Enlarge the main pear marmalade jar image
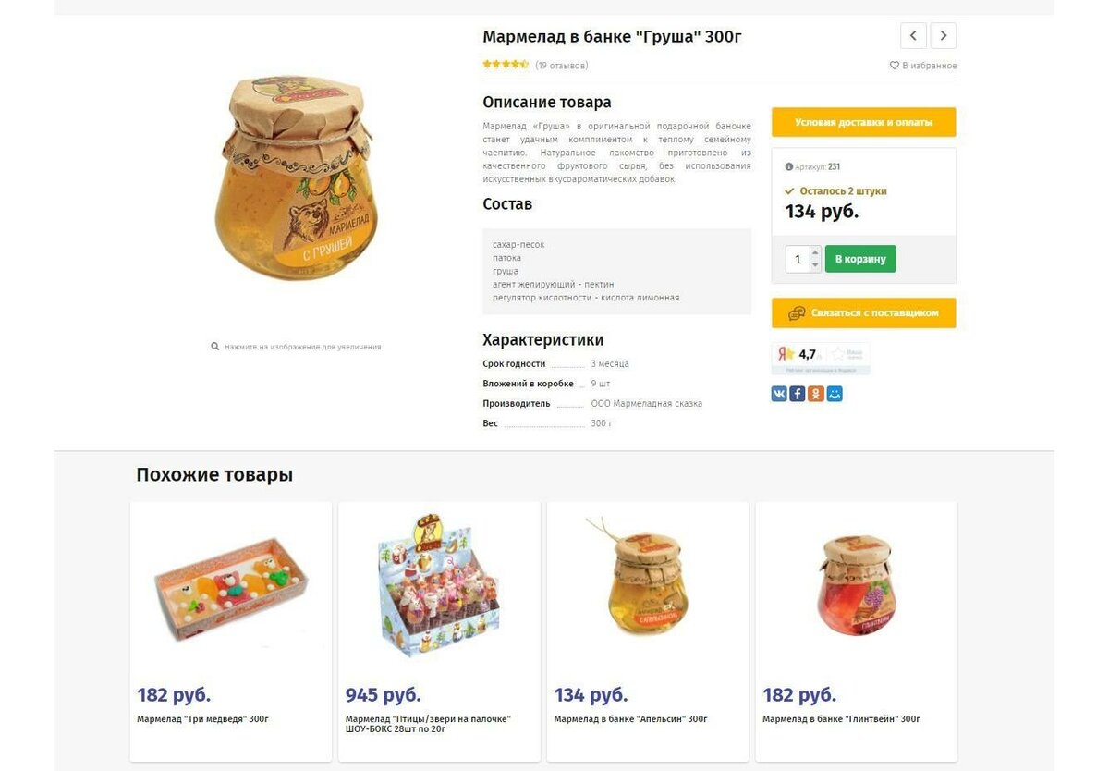This screenshot has height=771, width=1109. (x=296, y=179)
